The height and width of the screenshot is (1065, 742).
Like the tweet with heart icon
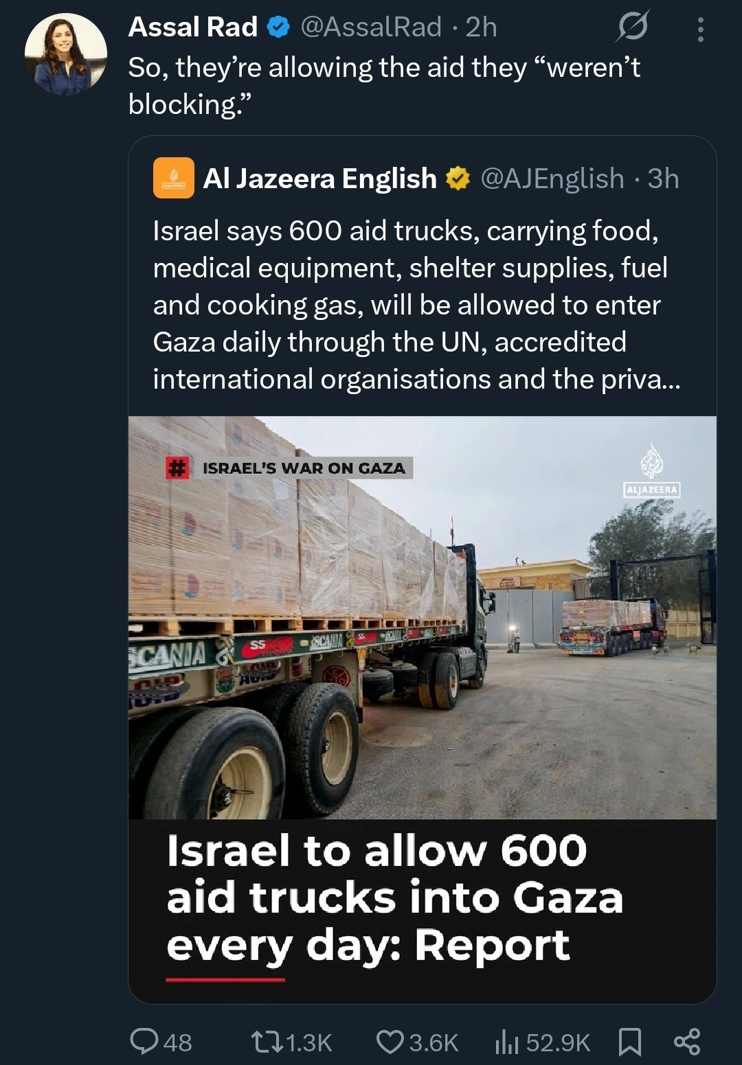pyautogui.click(x=390, y=1042)
